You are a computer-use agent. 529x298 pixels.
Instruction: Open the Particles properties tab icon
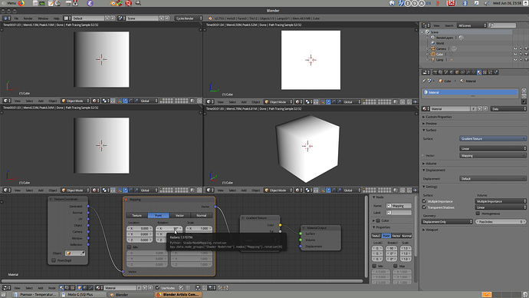(490, 72)
